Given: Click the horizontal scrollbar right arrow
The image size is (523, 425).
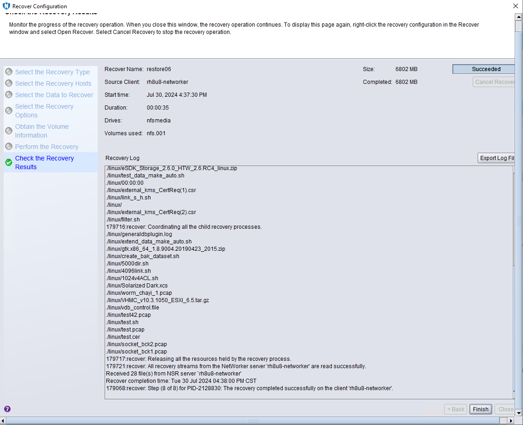Looking at the screenshot, I should 512,421.
